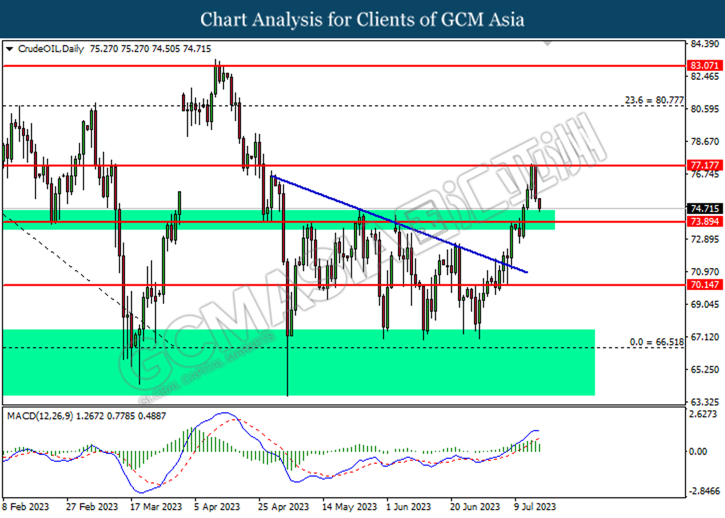
Task: Select the 73.894 red price label
Action: pyautogui.click(x=705, y=222)
